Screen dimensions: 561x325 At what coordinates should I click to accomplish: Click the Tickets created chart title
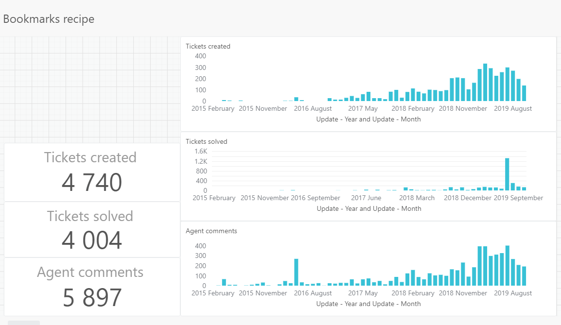(x=208, y=46)
